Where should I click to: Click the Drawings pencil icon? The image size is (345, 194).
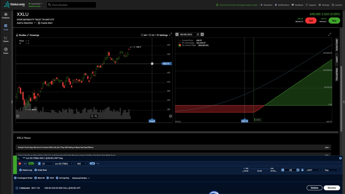[x=28, y=35]
